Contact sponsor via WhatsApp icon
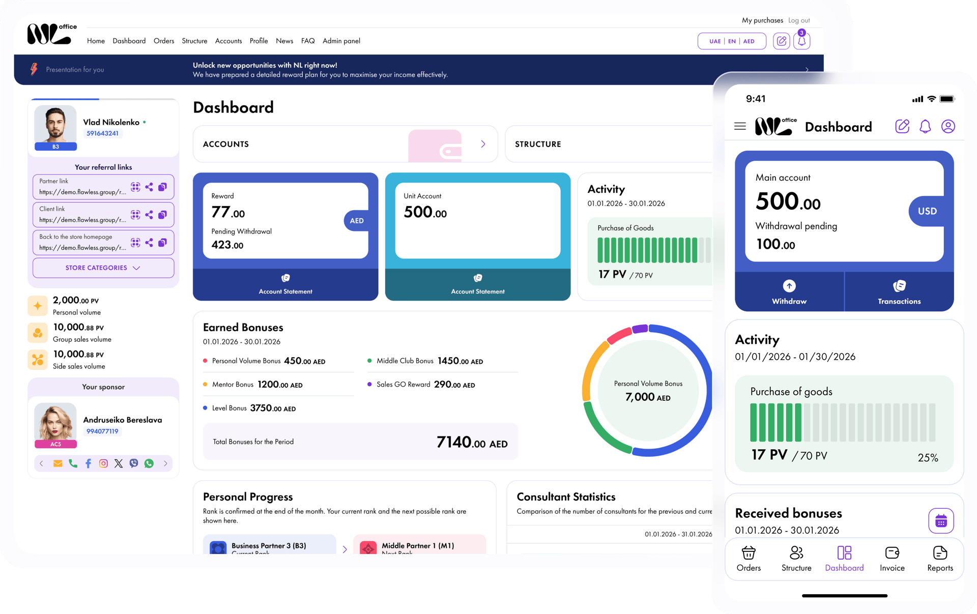Image resolution: width=977 pixels, height=614 pixels. [149, 463]
